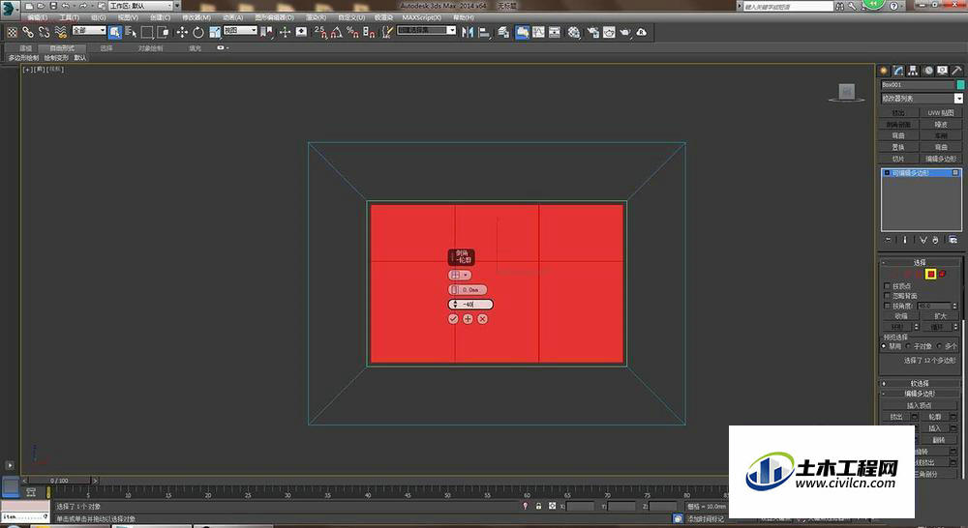Click the 扩大 grow selection button
The image size is (968, 528).
(941, 316)
